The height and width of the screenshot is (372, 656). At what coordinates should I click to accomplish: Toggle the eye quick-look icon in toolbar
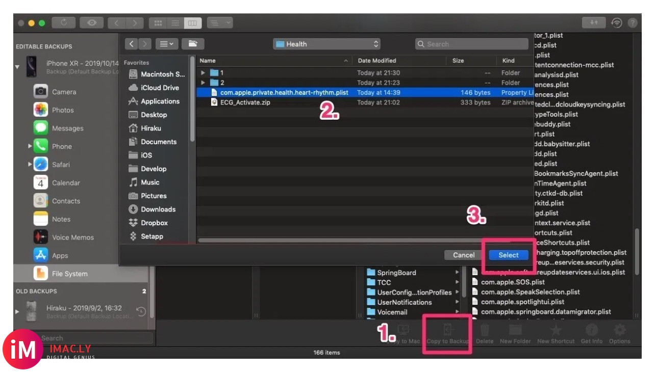click(92, 22)
